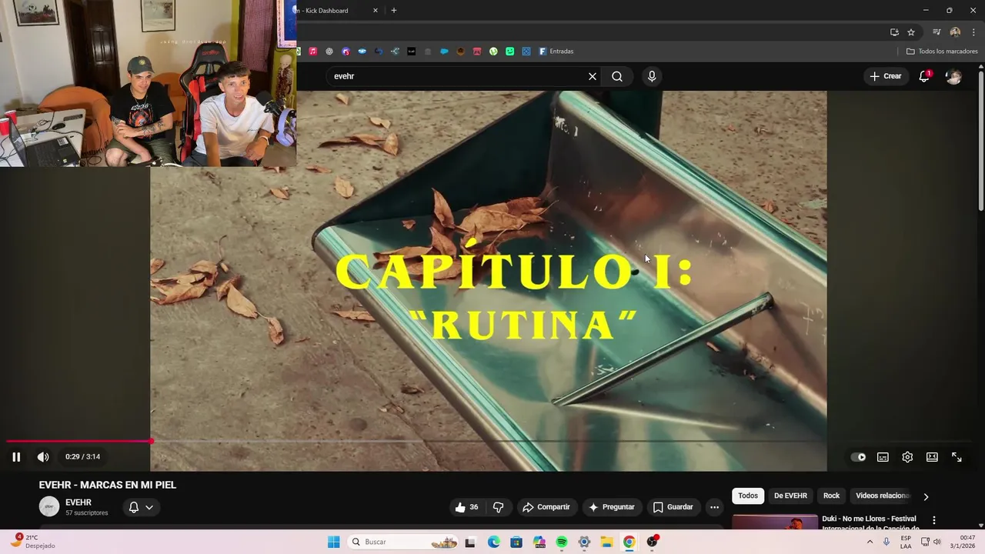Open Chrome's three-dot menu
Viewport: 985px width, 554px height.
click(973, 32)
